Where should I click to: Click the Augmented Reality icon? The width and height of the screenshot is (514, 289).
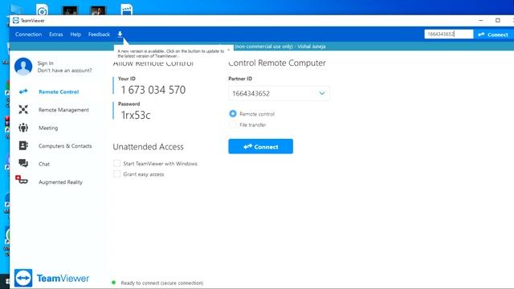[x=22, y=180]
